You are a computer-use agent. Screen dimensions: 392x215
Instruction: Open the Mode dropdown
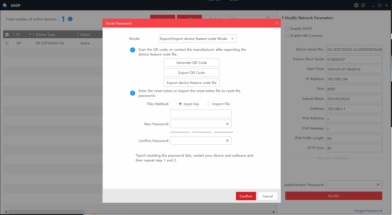(x=198, y=39)
